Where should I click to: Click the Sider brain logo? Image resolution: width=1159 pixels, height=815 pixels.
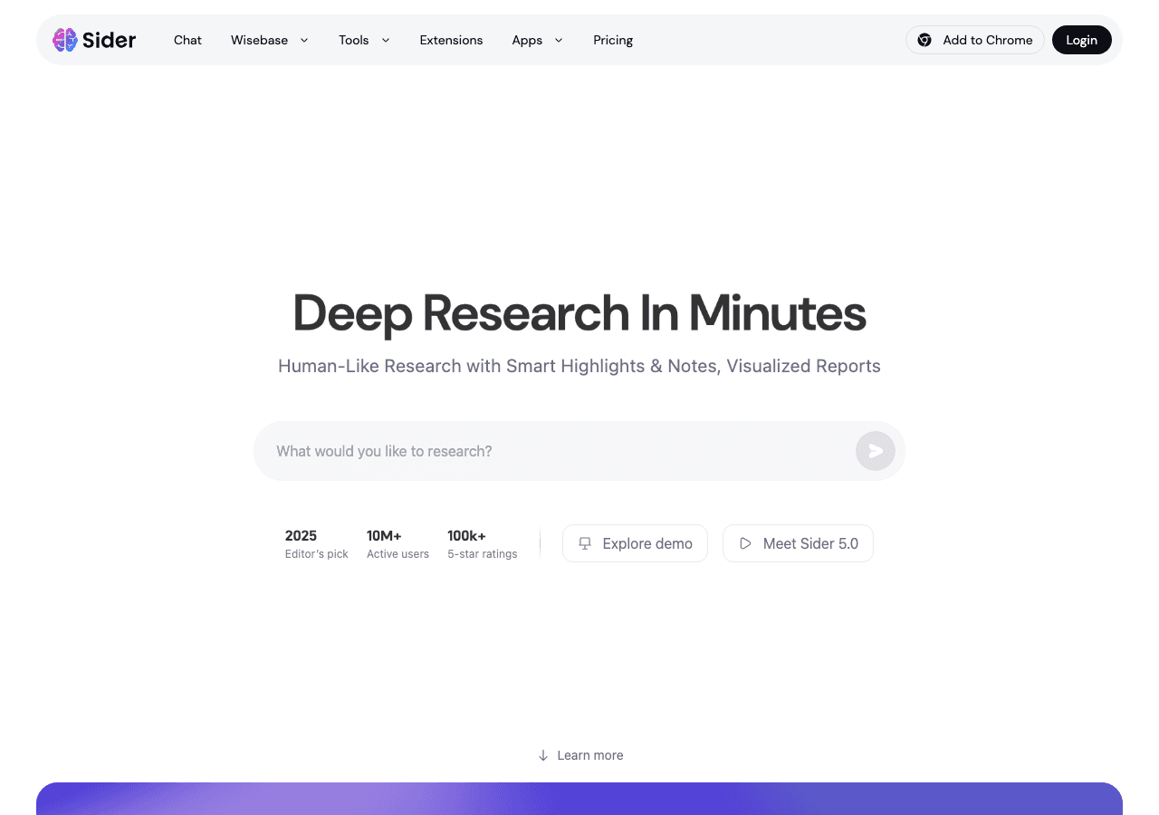(64, 40)
